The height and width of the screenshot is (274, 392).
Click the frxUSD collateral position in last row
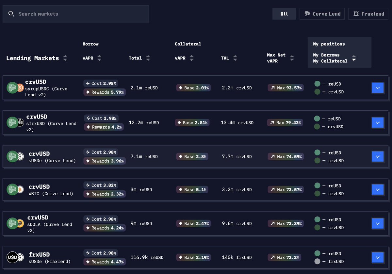tap(329, 262)
